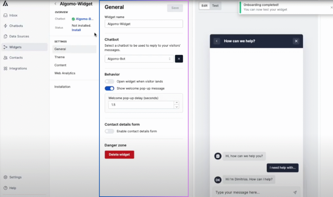This screenshot has height=197, width=333.
Task: Open the Data Sources section
Action: pos(18,36)
